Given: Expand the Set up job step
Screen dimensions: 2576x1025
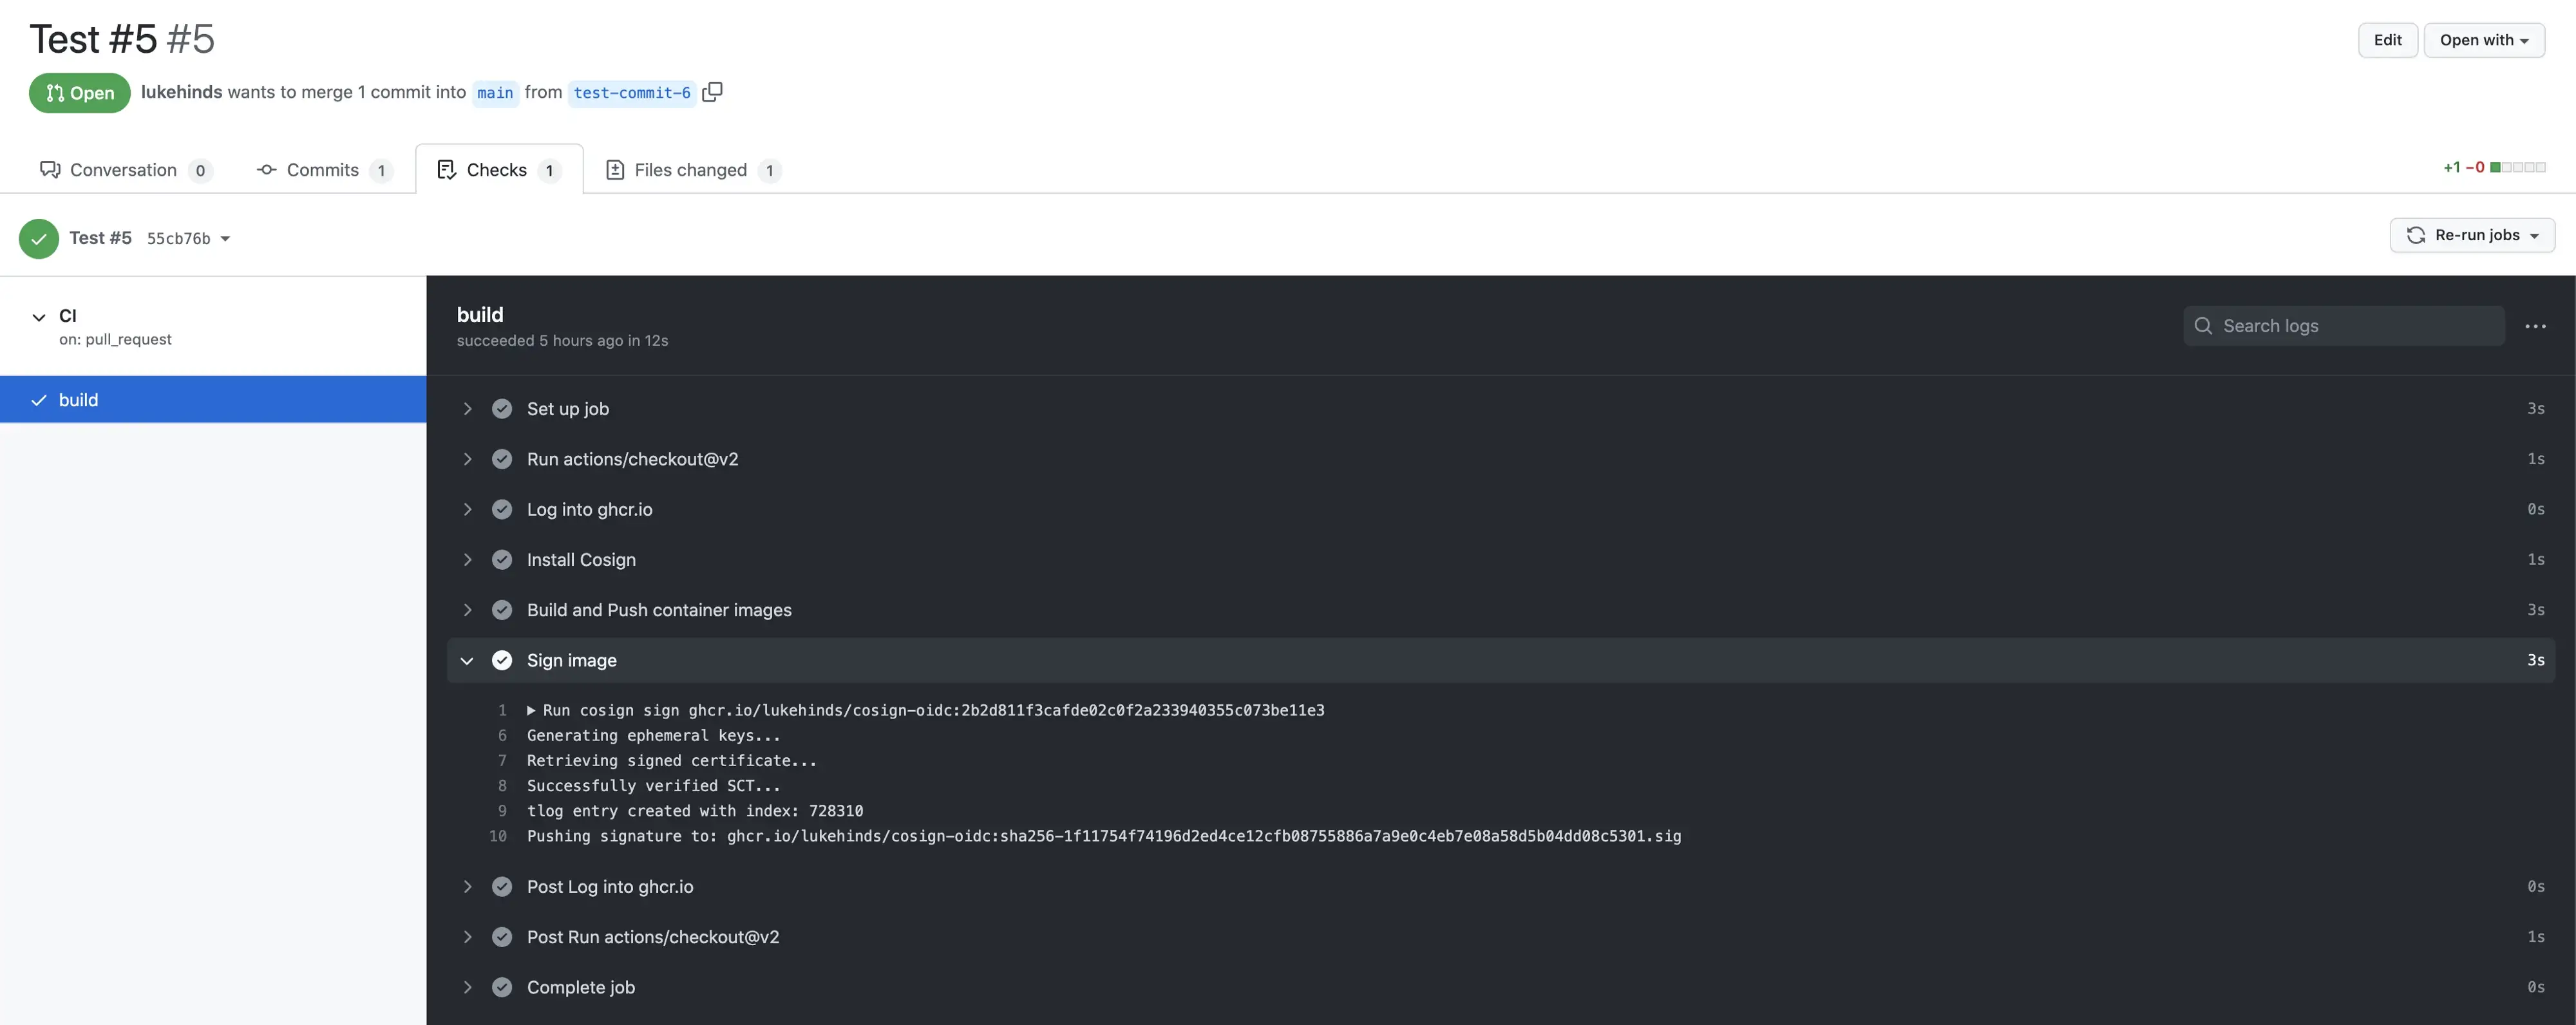Looking at the screenshot, I should (467, 409).
